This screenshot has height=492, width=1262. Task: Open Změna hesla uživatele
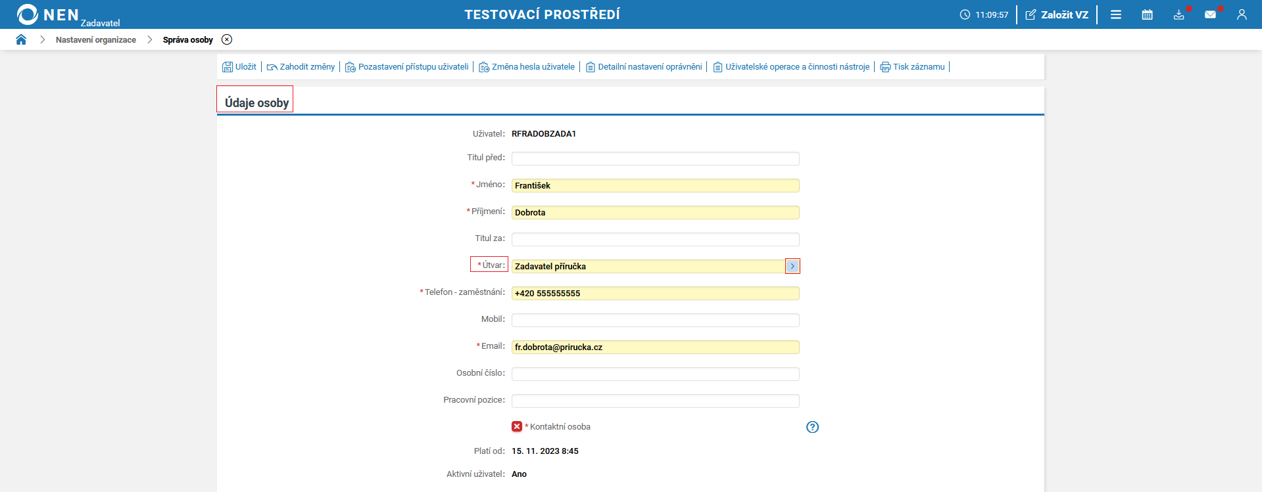pos(527,67)
